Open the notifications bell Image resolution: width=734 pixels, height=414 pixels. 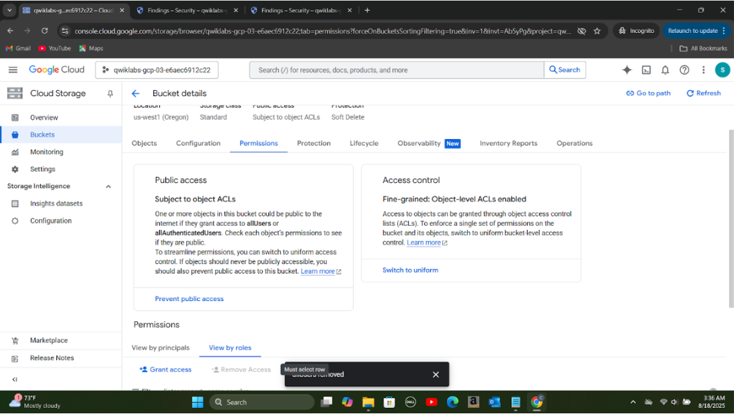pos(665,70)
